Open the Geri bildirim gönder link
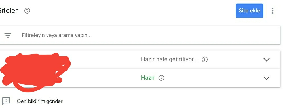Screen dimensions: 283x111 click(x=39, y=101)
